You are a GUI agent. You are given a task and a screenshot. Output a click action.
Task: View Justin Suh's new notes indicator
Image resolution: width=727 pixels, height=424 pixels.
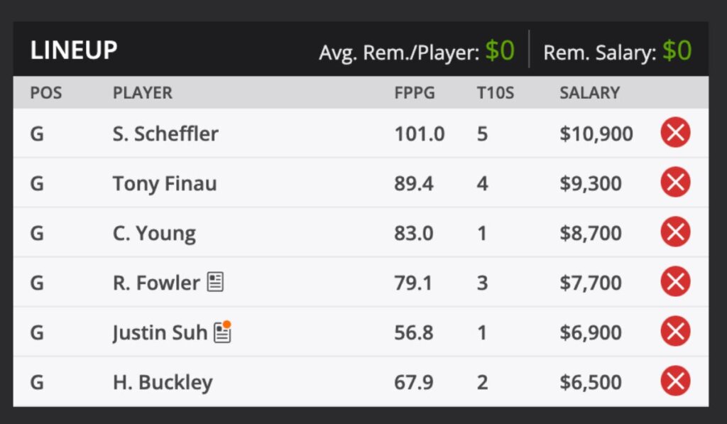[x=222, y=331]
